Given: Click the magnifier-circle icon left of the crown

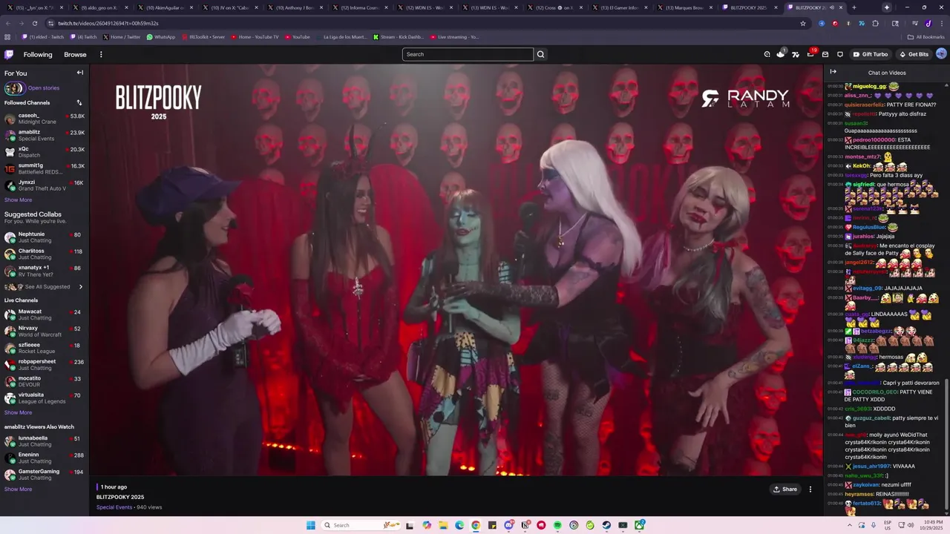Looking at the screenshot, I should 767,54.
